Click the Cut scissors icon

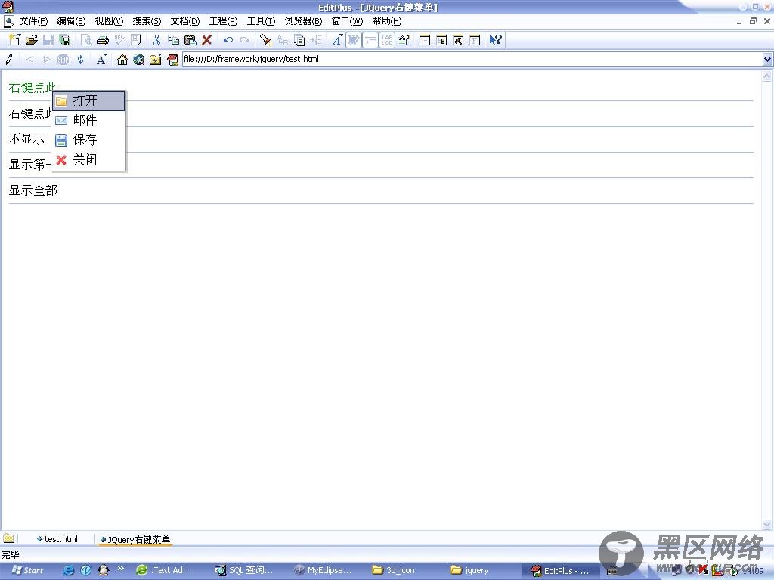point(156,40)
